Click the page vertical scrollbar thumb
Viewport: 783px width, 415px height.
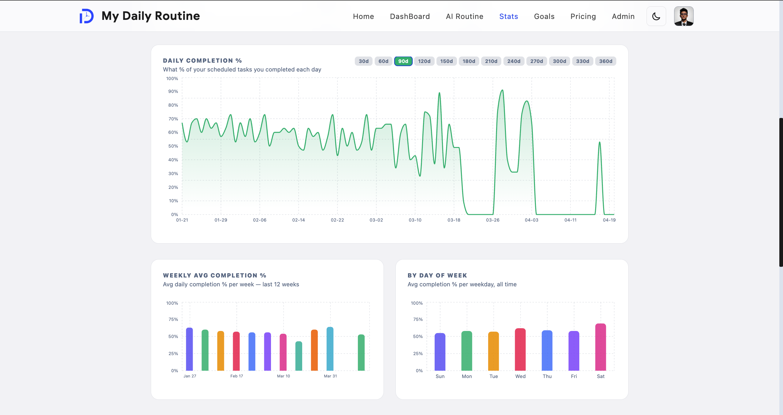click(x=781, y=192)
